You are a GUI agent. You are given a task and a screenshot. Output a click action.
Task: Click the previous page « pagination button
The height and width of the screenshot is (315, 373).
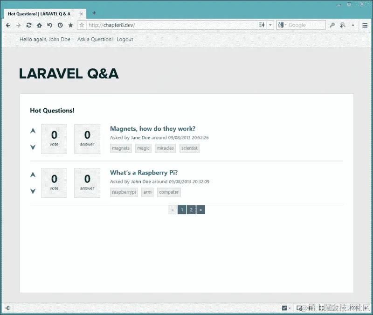(x=173, y=210)
